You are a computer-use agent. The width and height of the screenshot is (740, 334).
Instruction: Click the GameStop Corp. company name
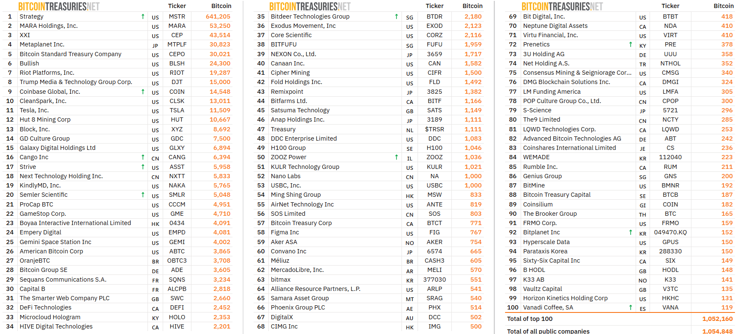pos(43,214)
